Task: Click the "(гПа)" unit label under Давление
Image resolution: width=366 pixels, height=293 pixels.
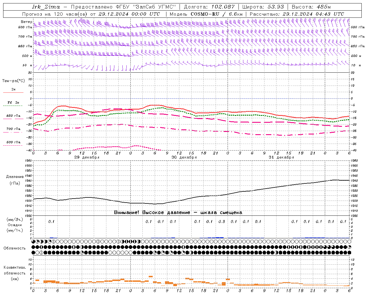Action: click(x=15, y=183)
